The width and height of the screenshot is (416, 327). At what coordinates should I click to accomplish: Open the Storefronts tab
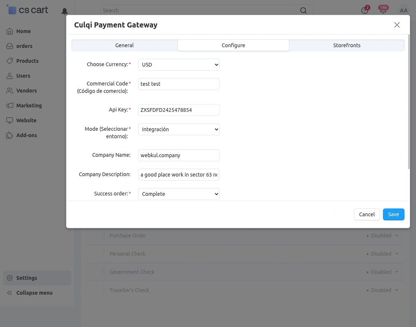[x=347, y=45]
